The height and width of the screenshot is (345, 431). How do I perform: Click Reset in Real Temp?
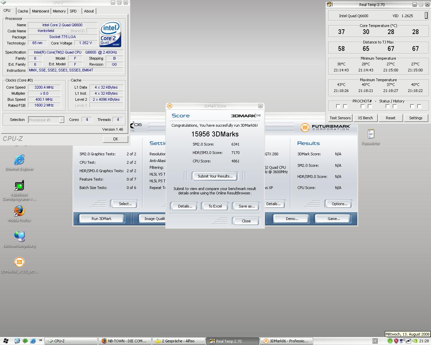point(391,118)
